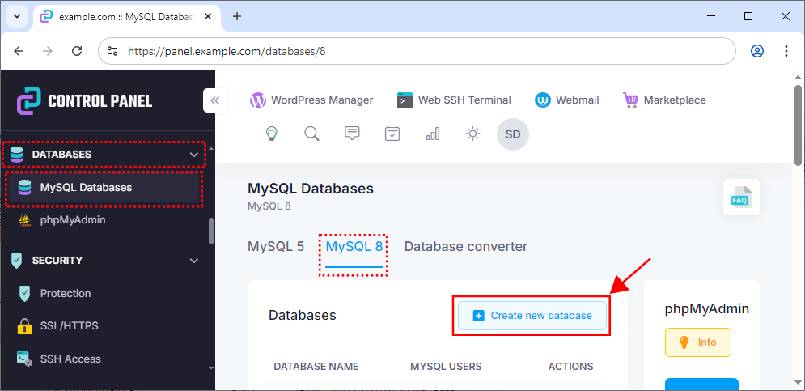The width and height of the screenshot is (805, 391).
Task: Collapse the DATABASES section chevron
Action: click(x=194, y=154)
